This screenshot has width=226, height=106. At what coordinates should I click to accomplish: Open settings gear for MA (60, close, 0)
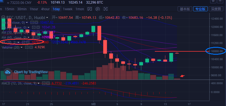point(34,37)
